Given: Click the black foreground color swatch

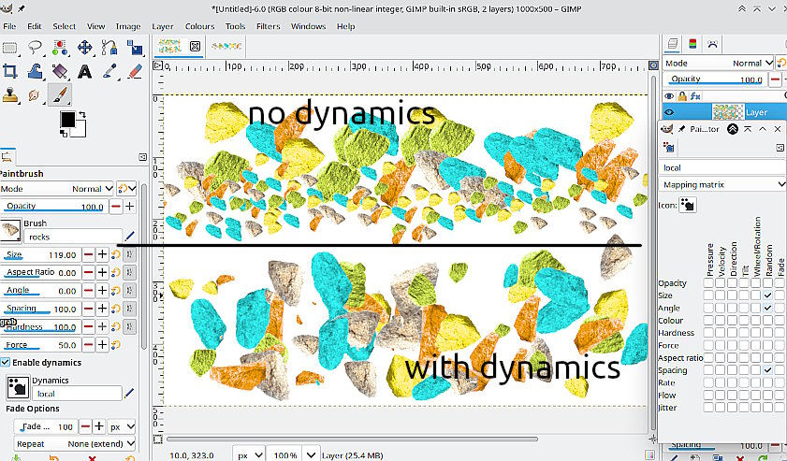Looking at the screenshot, I should point(67,120).
